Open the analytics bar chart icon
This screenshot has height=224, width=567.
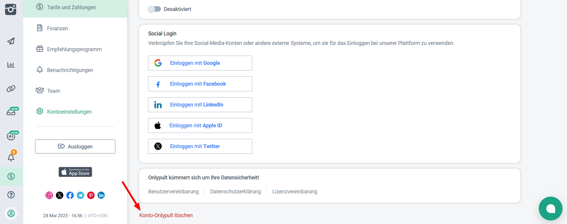coord(11,65)
